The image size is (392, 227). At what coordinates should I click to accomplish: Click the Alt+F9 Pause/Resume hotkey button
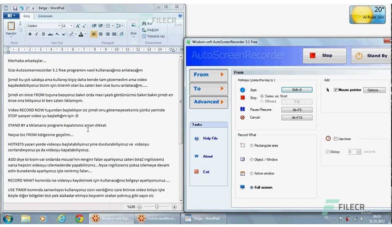click(297, 110)
